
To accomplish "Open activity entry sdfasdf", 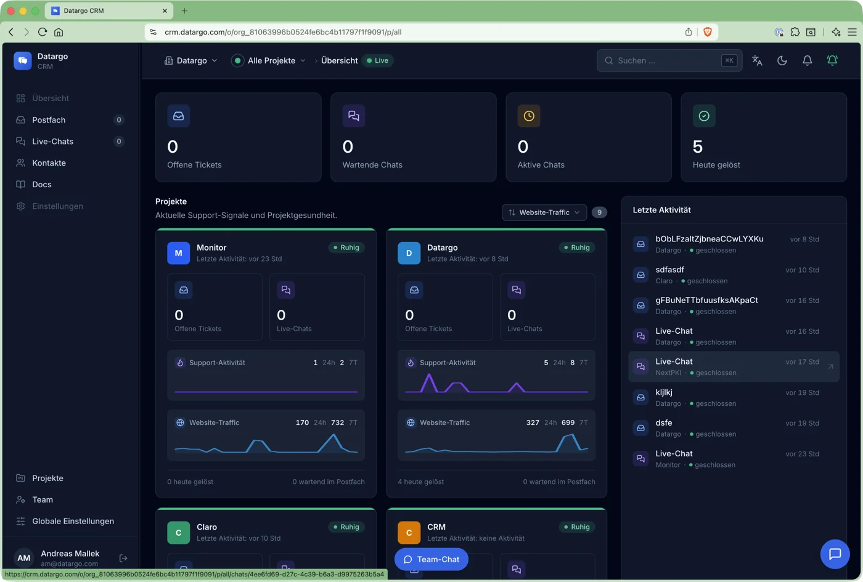I will point(734,275).
